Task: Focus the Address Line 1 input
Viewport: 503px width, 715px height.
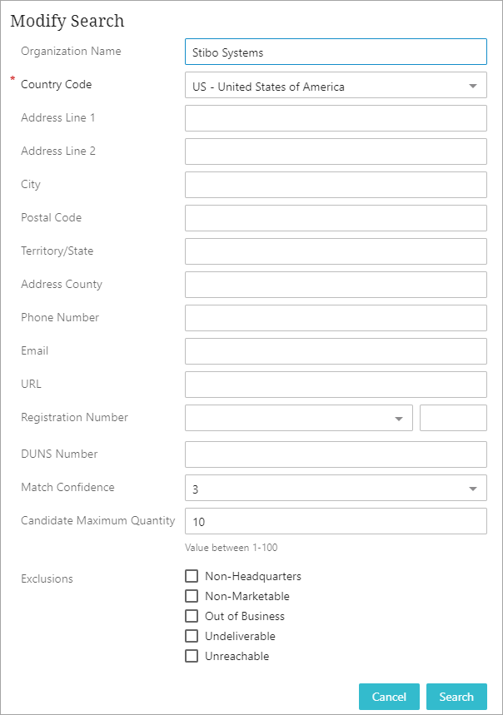Action: coord(336,118)
